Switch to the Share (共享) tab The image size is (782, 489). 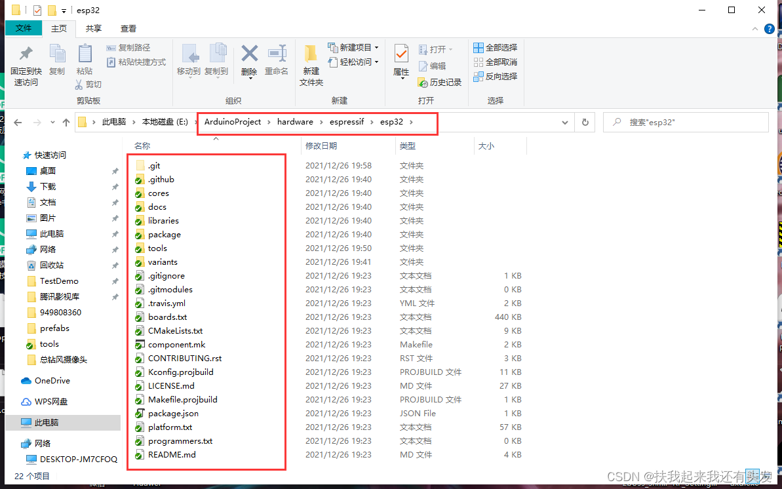click(94, 28)
